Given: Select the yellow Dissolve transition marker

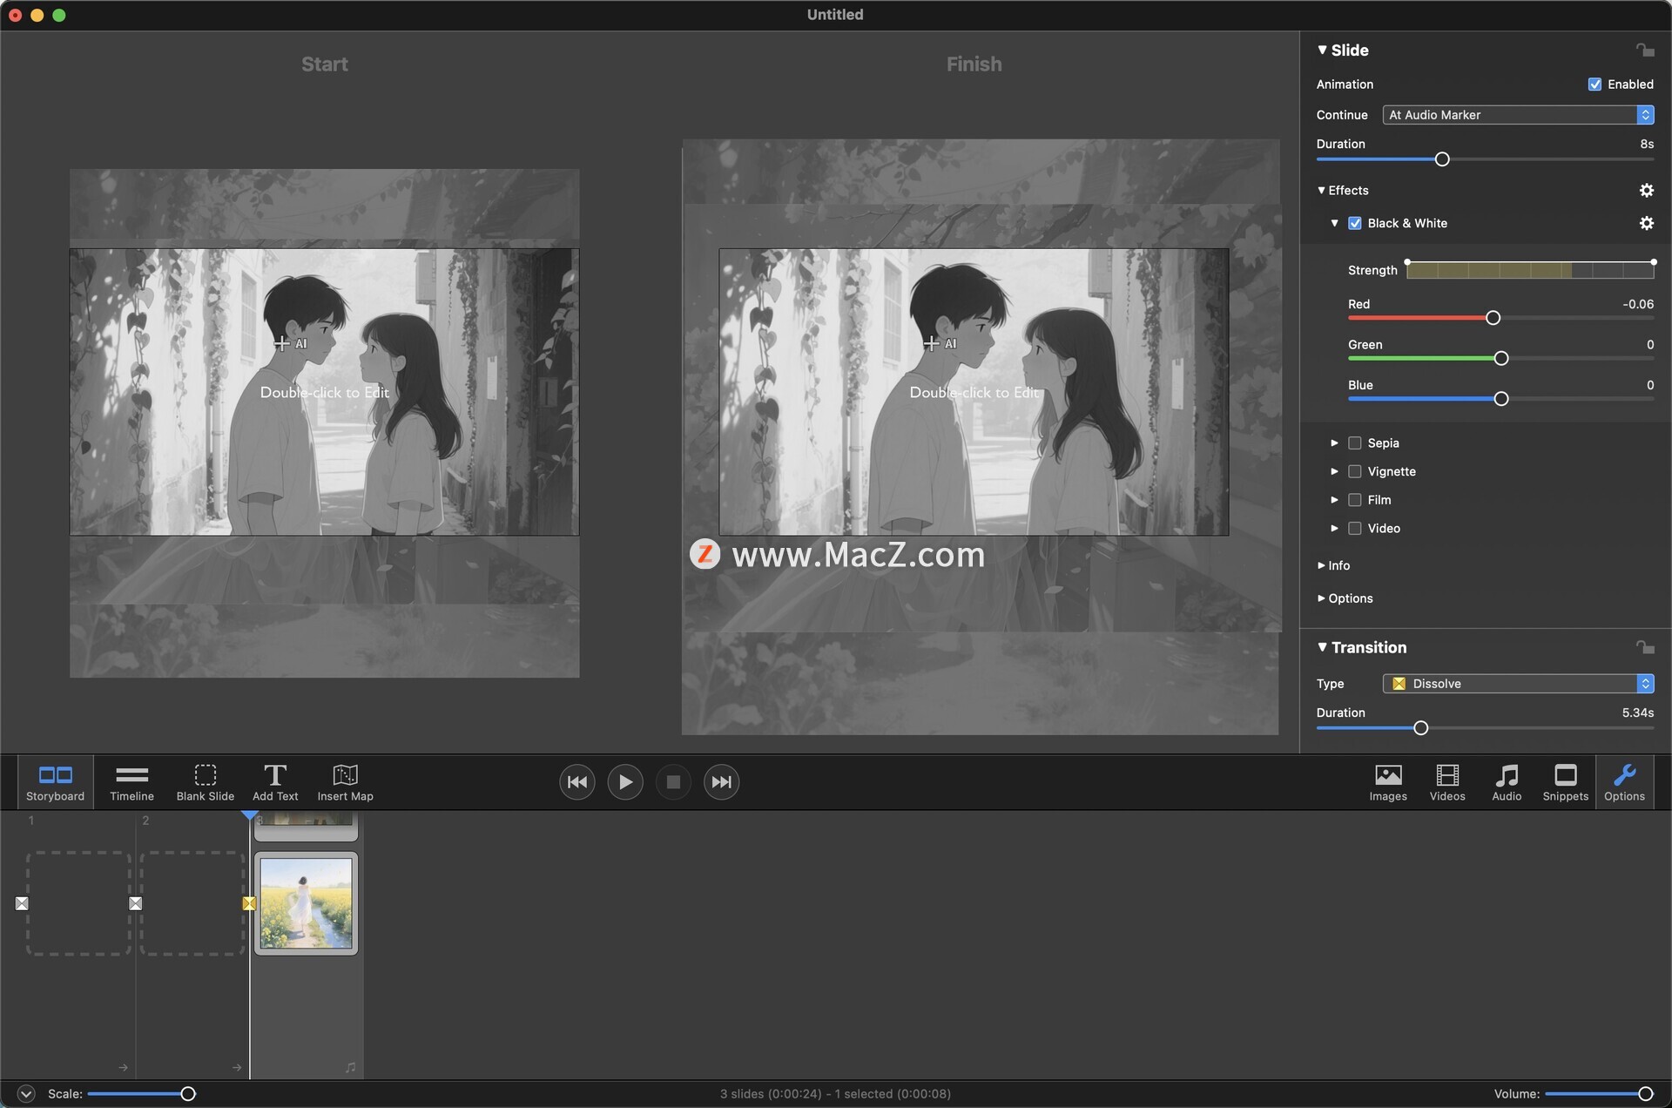Looking at the screenshot, I should point(249,903).
